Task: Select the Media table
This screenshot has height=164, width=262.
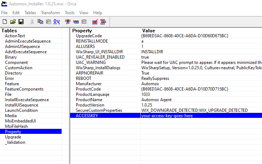Action: tap(11, 116)
